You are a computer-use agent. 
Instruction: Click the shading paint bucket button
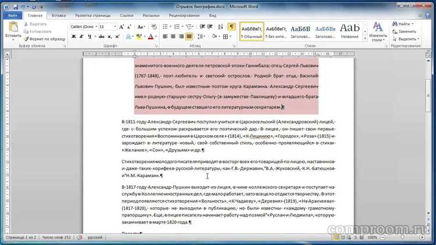214,37
